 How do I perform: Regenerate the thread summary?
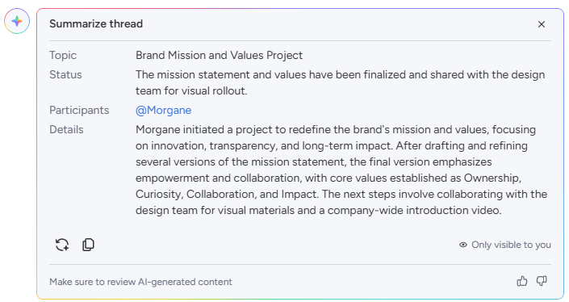tap(62, 245)
